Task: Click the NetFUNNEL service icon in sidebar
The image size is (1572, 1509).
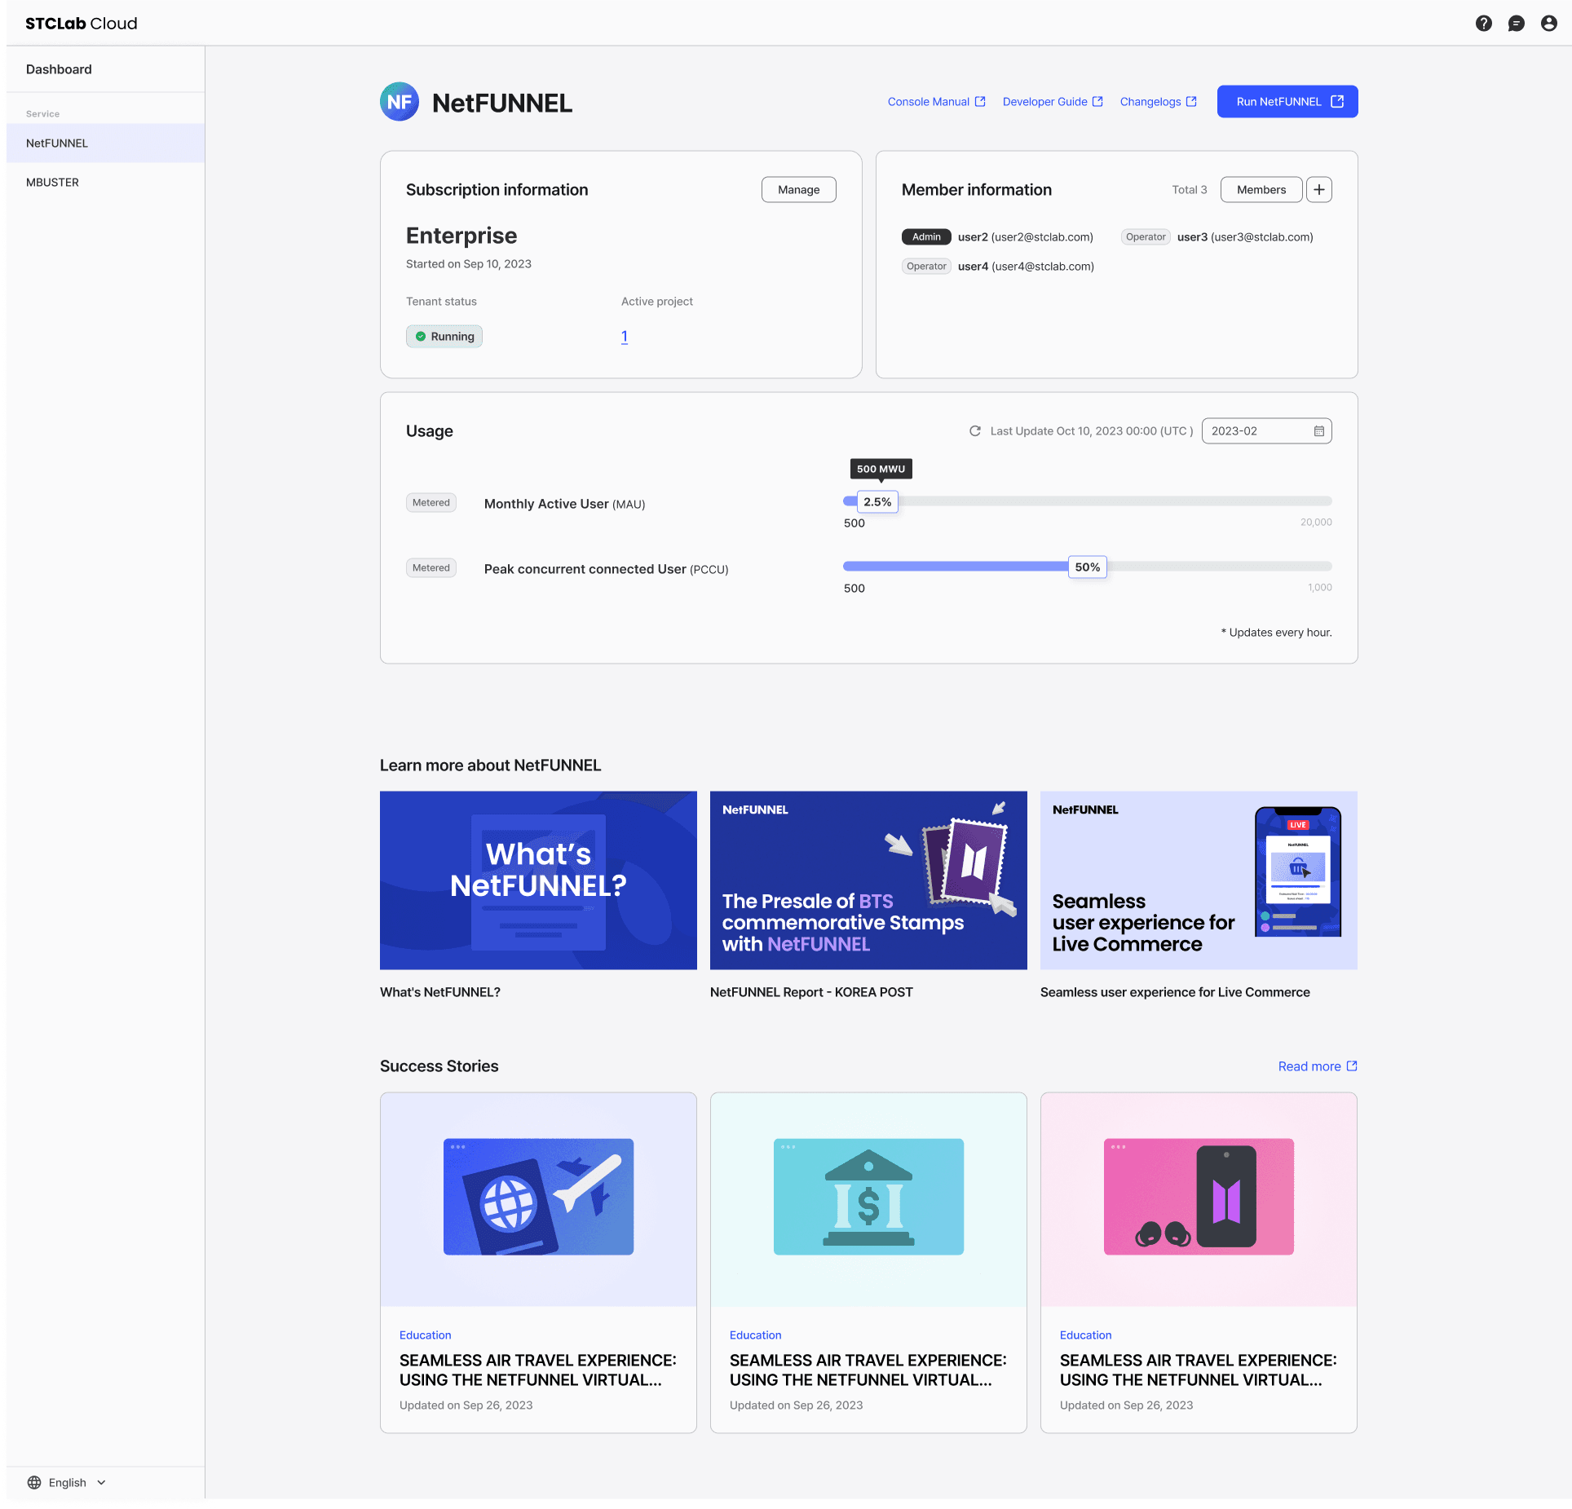Action: tap(104, 142)
